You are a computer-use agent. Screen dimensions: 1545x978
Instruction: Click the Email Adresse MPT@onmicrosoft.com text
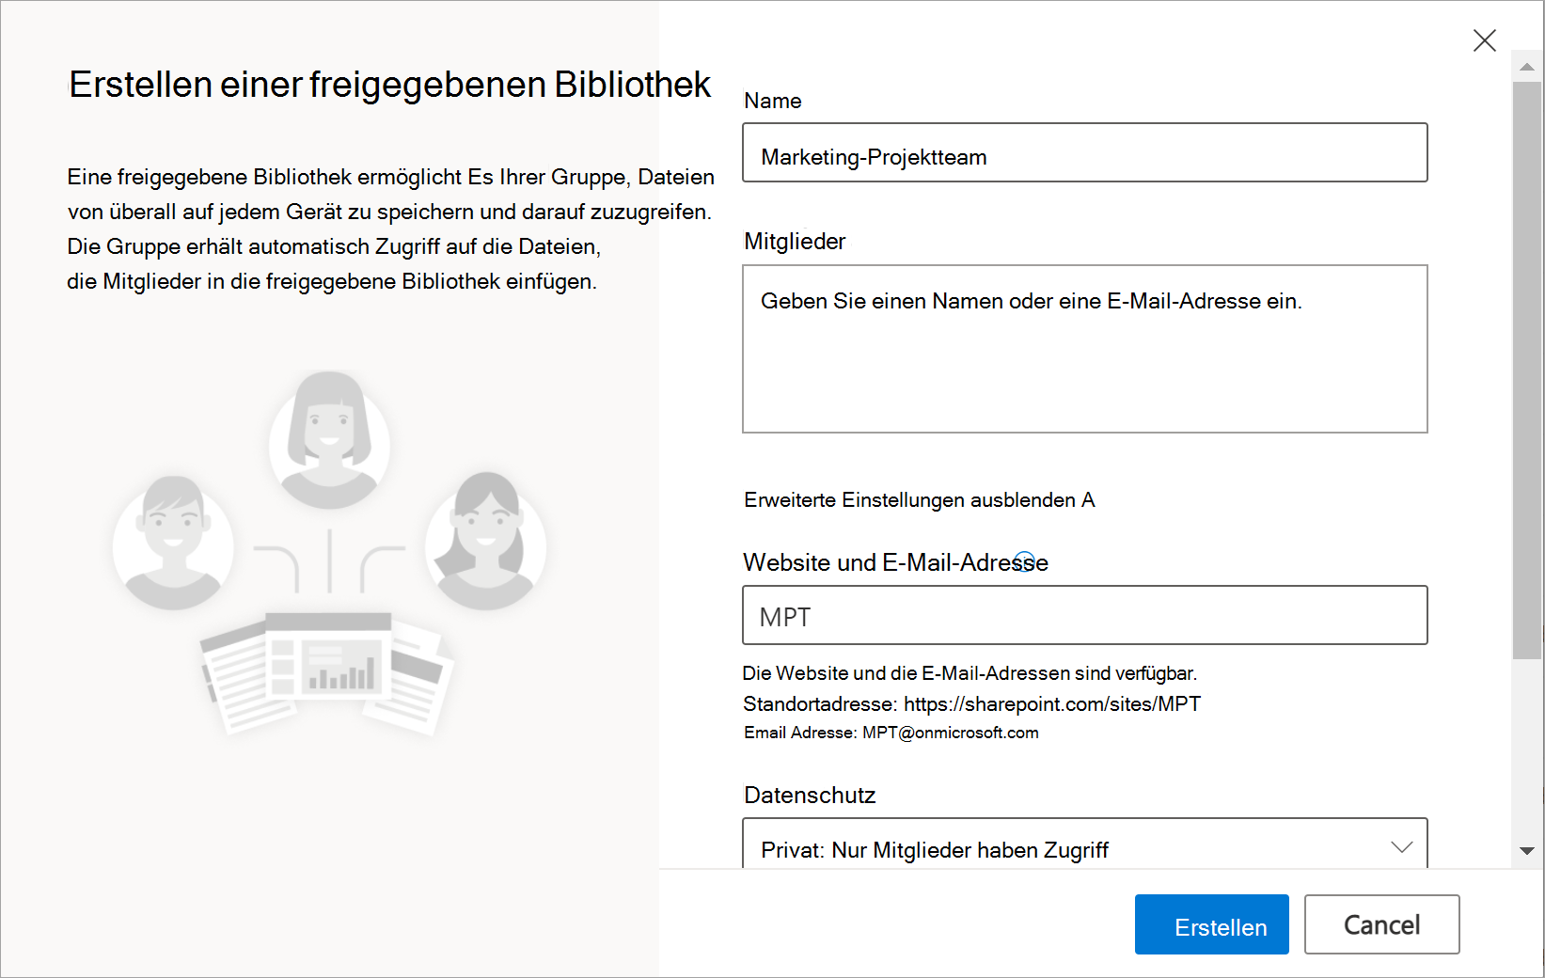click(891, 733)
